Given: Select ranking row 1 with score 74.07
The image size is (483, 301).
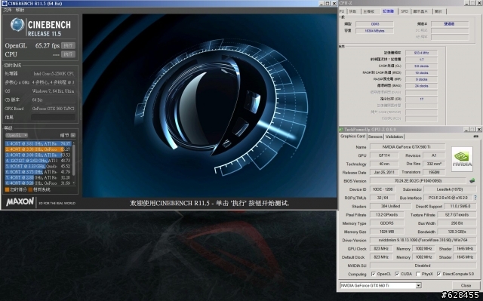Looking at the screenshot, I should pyautogui.click(x=38, y=144).
